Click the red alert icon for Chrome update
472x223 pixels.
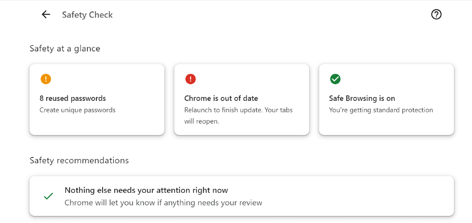pos(190,79)
